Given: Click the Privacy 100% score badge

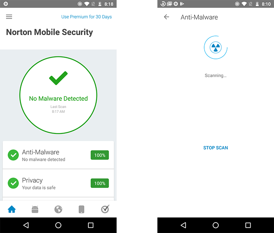Looking at the screenshot, I should pos(100,183).
